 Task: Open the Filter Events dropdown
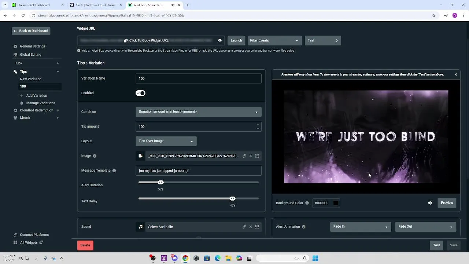(x=275, y=40)
